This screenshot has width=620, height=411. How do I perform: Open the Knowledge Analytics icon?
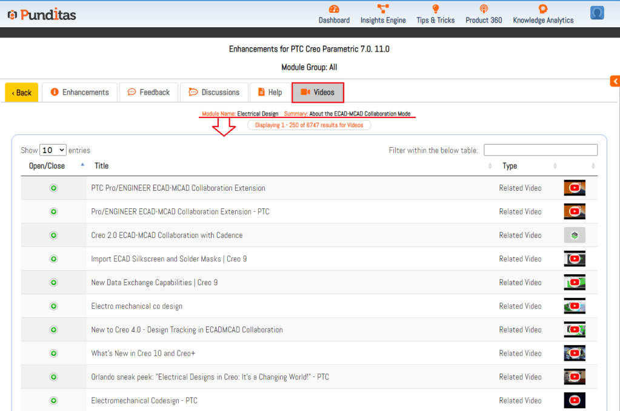[542, 9]
